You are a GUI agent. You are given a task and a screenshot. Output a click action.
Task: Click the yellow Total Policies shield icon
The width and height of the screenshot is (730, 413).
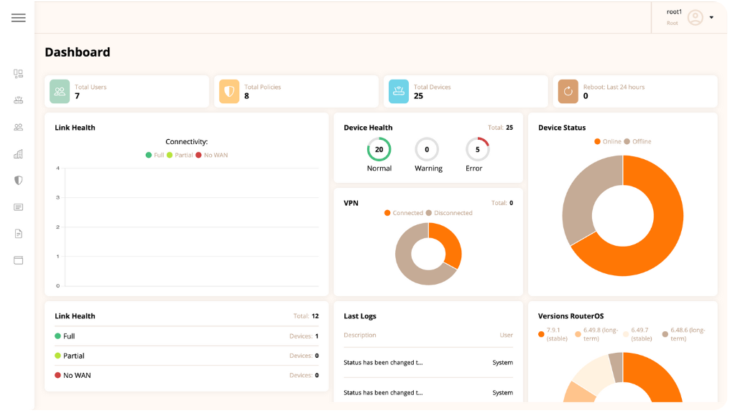[x=229, y=92]
